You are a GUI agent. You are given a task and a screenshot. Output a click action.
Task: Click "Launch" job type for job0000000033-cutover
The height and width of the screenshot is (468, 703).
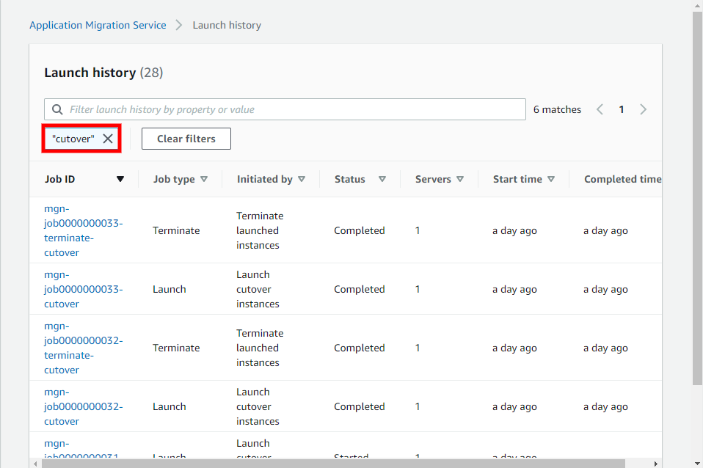pyautogui.click(x=169, y=289)
